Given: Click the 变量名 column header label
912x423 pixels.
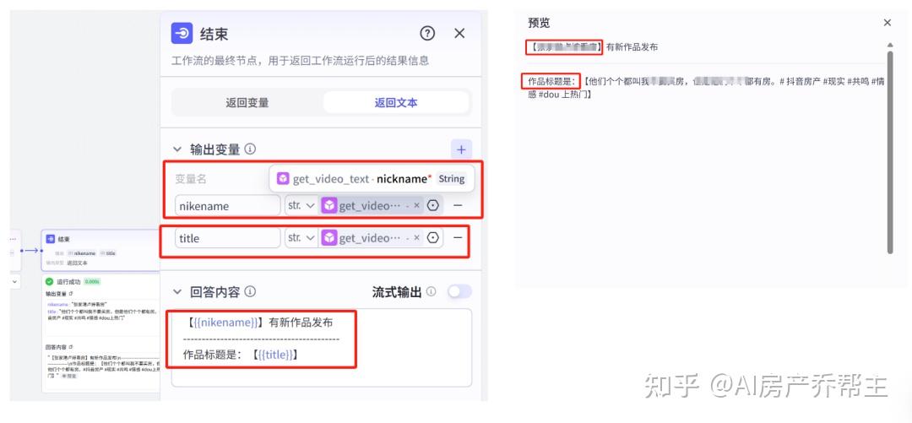Looking at the screenshot, I should 191,179.
